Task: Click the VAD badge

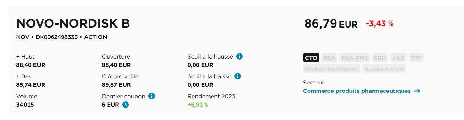Action: (x=398, y=58)
